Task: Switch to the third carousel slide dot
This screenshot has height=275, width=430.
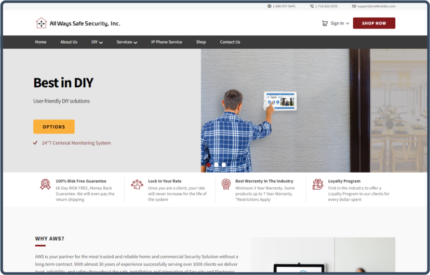Action: pos(224,165)
